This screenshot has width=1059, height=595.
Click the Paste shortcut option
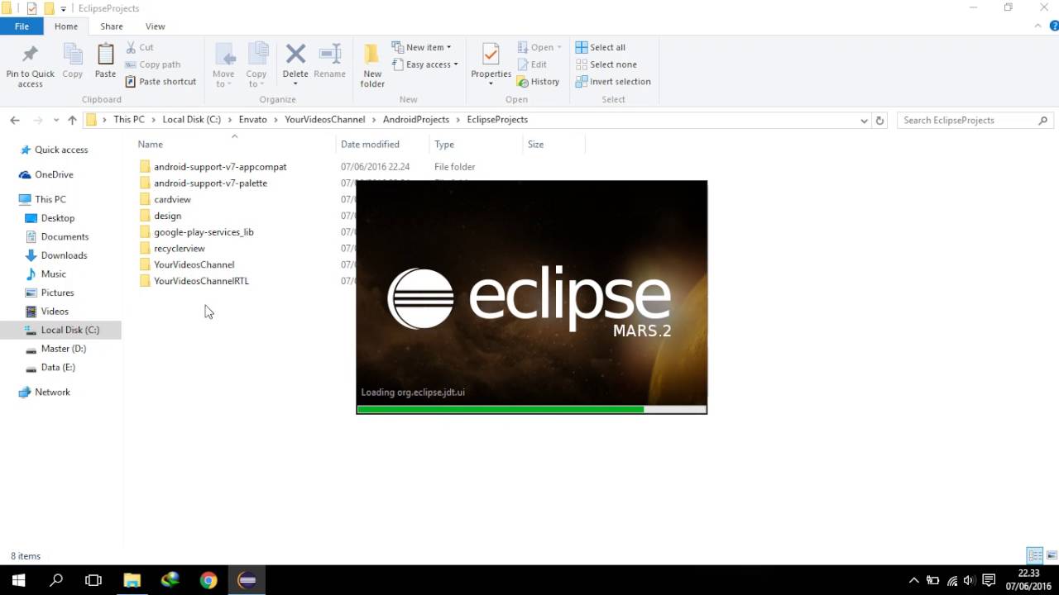(161, 82)
